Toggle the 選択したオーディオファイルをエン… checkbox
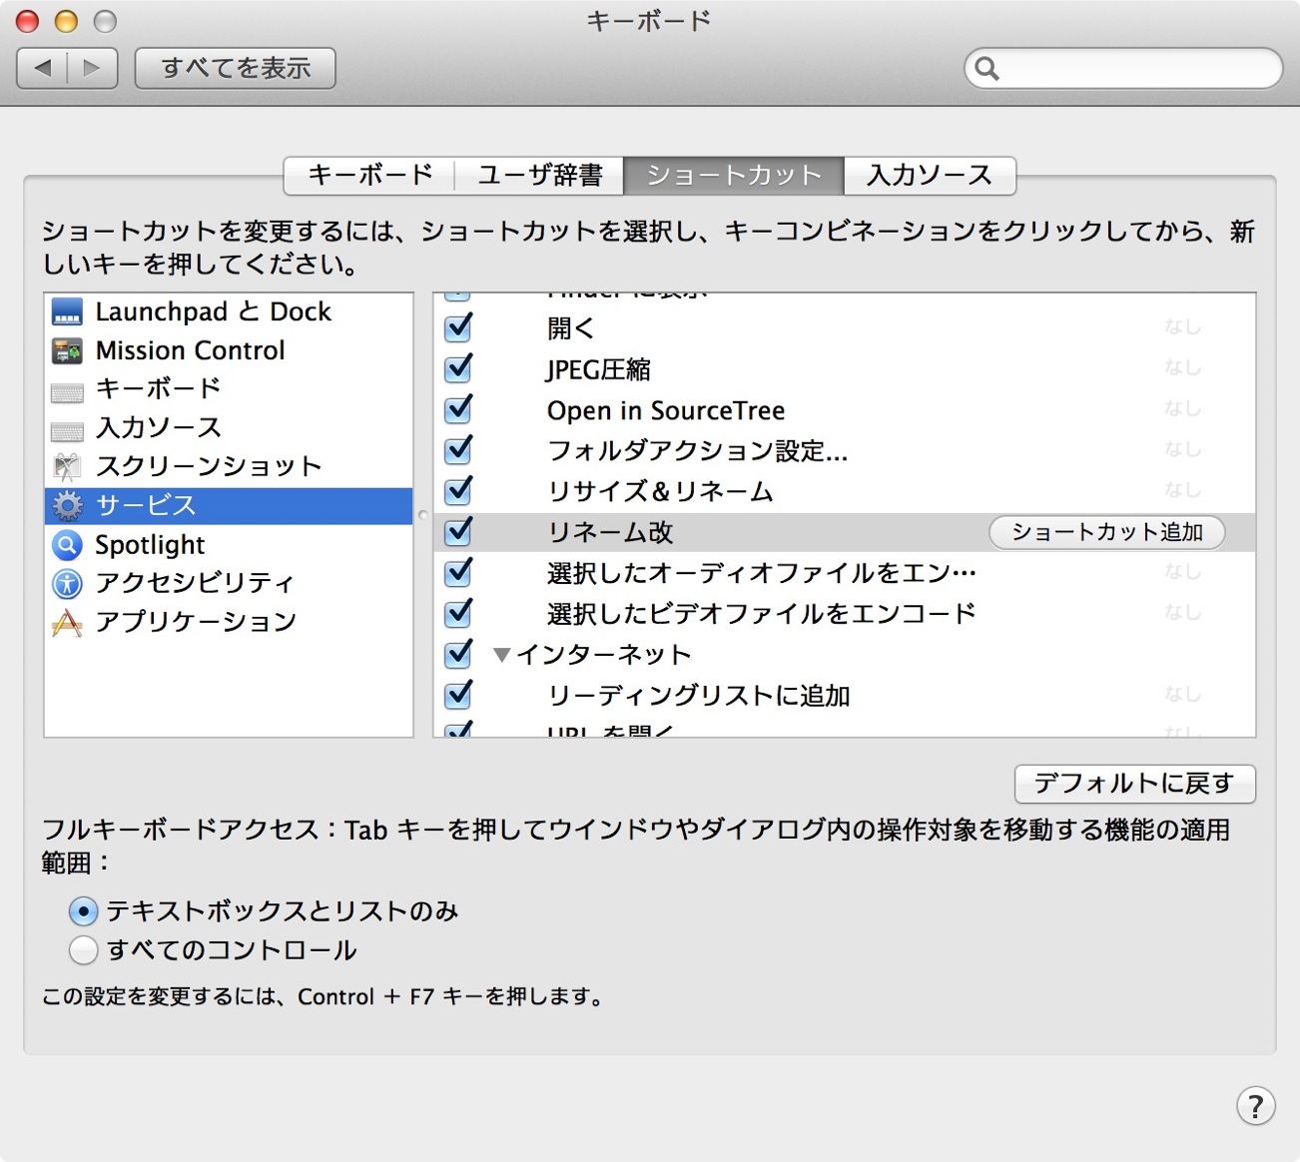The height and width of the screenshot is (1162, 1300). [458, 572]
